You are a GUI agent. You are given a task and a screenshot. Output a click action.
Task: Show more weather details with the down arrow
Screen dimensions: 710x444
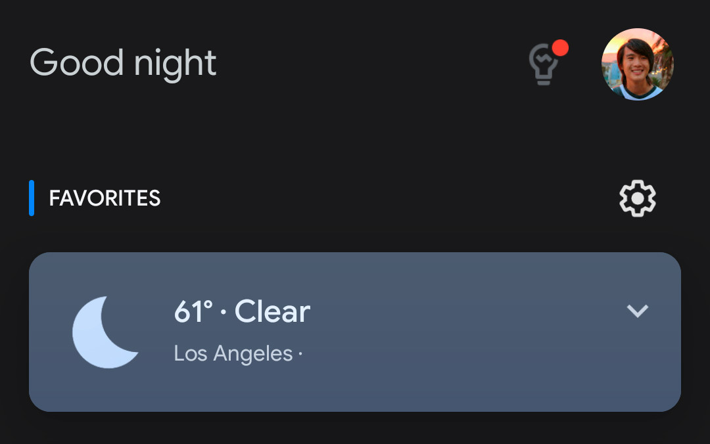pos(638,311)
